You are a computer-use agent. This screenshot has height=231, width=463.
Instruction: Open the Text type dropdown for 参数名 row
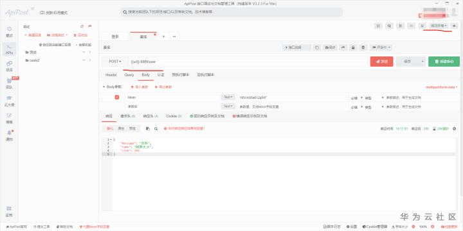click(x=228, y=107)
